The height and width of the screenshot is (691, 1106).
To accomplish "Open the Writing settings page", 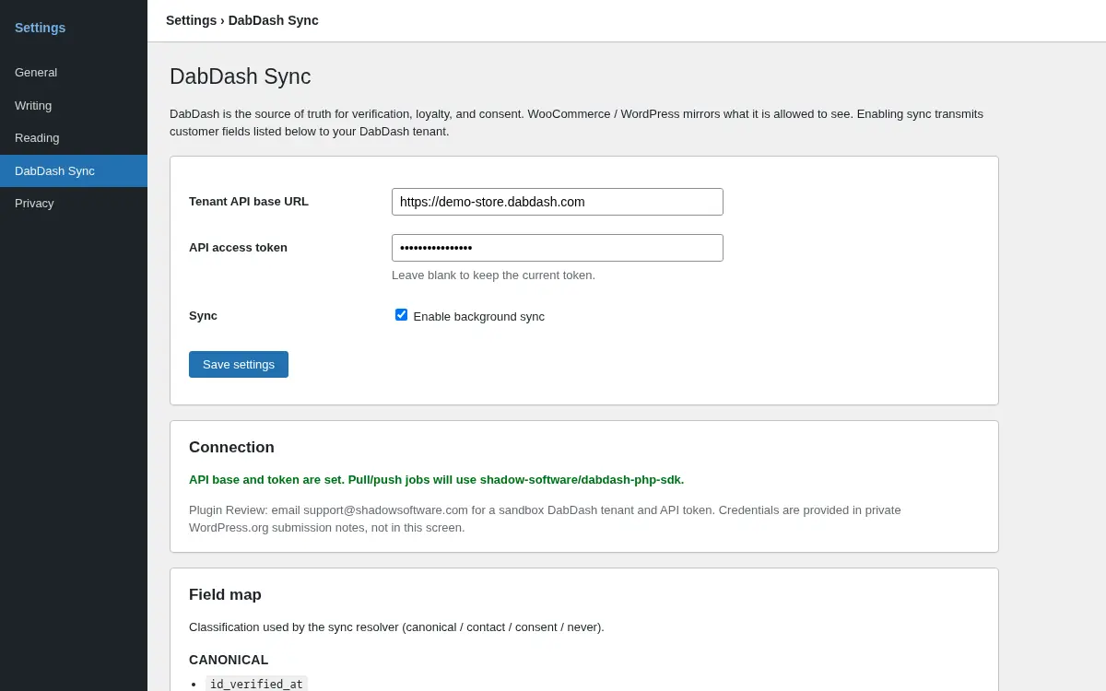I will (x=74, y=105).
